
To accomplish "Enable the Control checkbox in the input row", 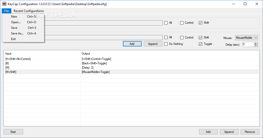I will pos(182,23).
